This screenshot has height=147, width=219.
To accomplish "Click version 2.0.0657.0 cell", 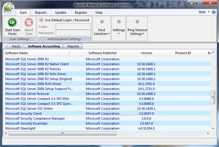I will coord(146,114).
